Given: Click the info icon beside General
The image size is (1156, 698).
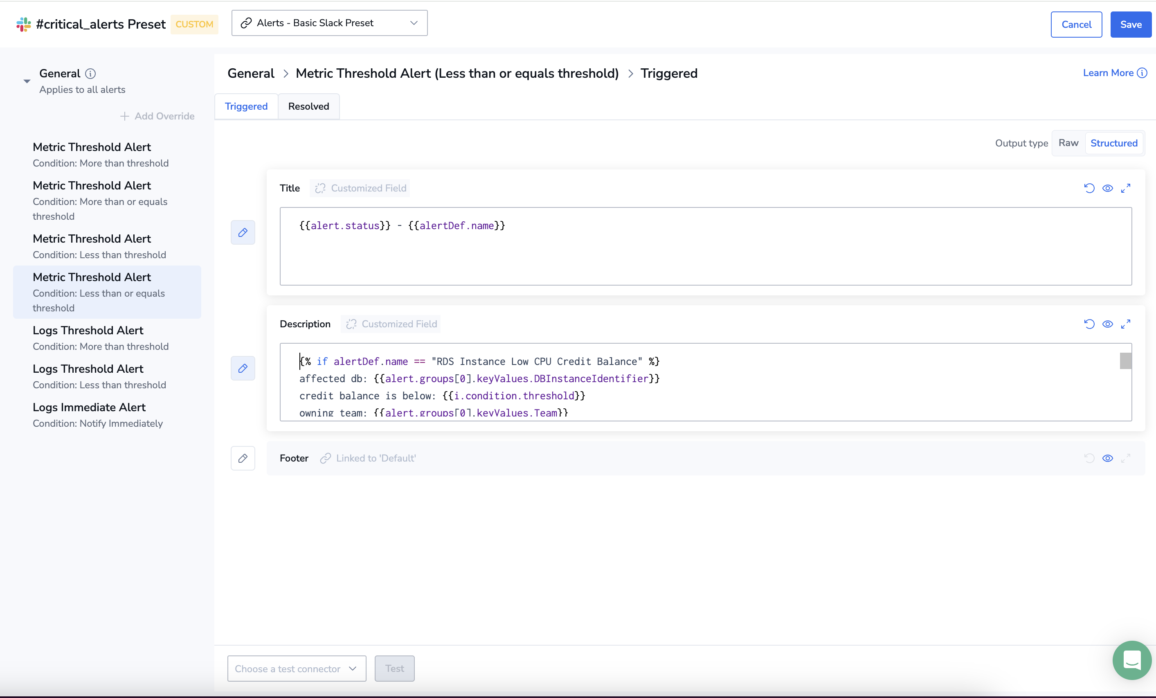Looking at the screenshot, I should click(x=90, y=74).
